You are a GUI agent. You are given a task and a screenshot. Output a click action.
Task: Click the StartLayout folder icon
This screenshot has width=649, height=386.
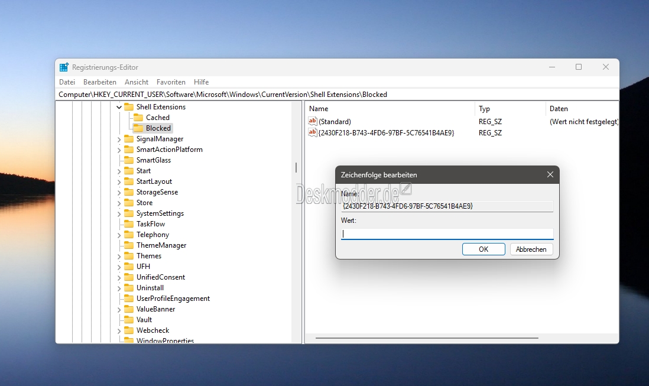click(x=129, y=181)
